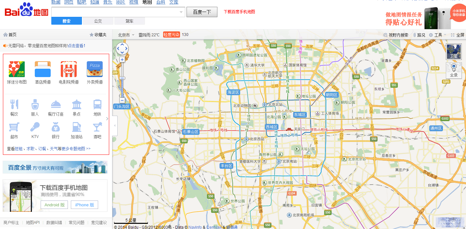Open 视频 in top navigation

pos(134,2)
